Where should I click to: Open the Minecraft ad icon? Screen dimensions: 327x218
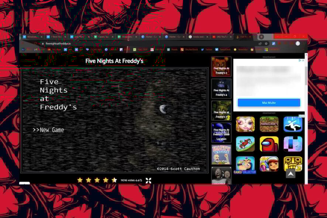tap(269, 124)
